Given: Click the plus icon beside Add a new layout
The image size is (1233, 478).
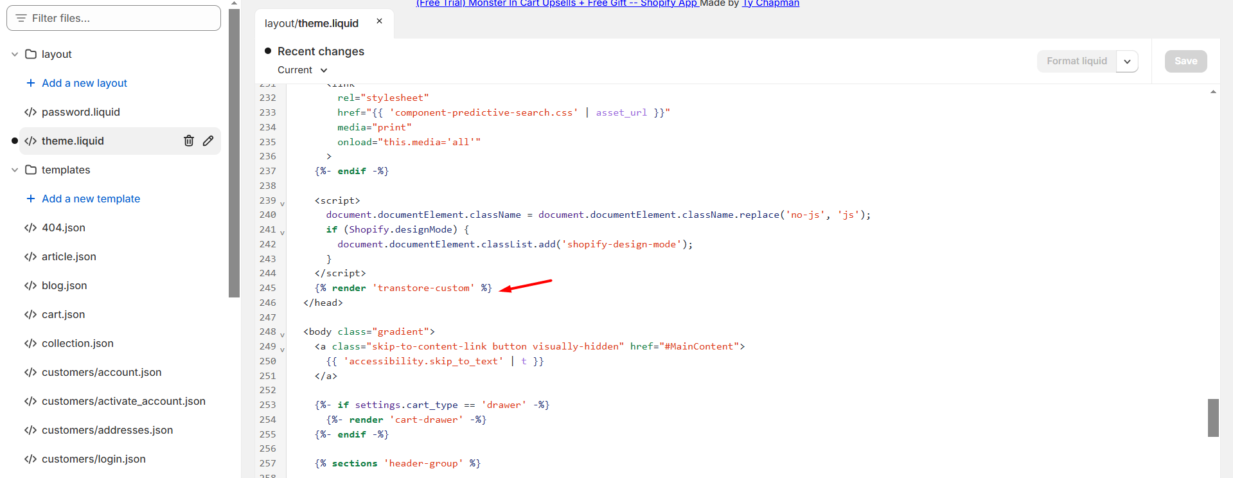Looking at the screenshot, I should click(30, 83).
